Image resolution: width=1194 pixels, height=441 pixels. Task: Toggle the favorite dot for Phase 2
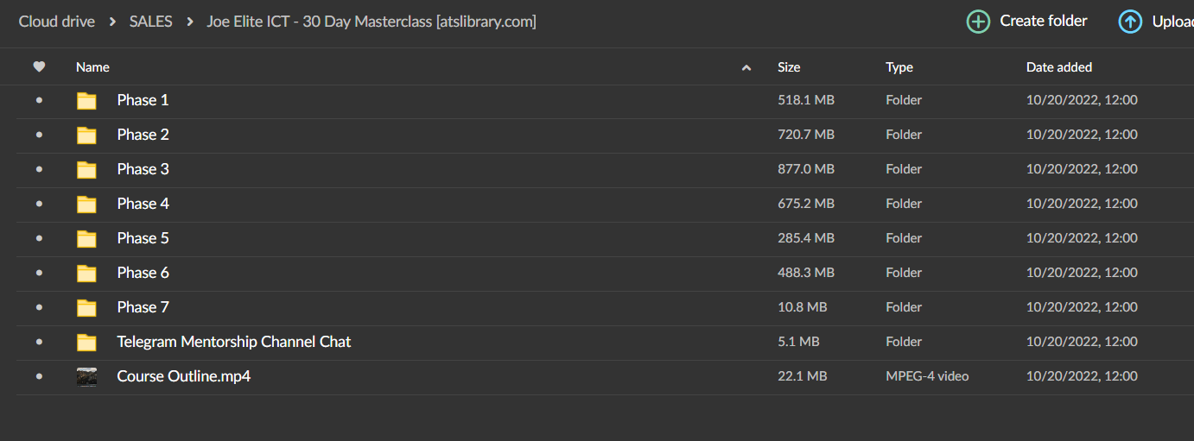coord(39,135)
